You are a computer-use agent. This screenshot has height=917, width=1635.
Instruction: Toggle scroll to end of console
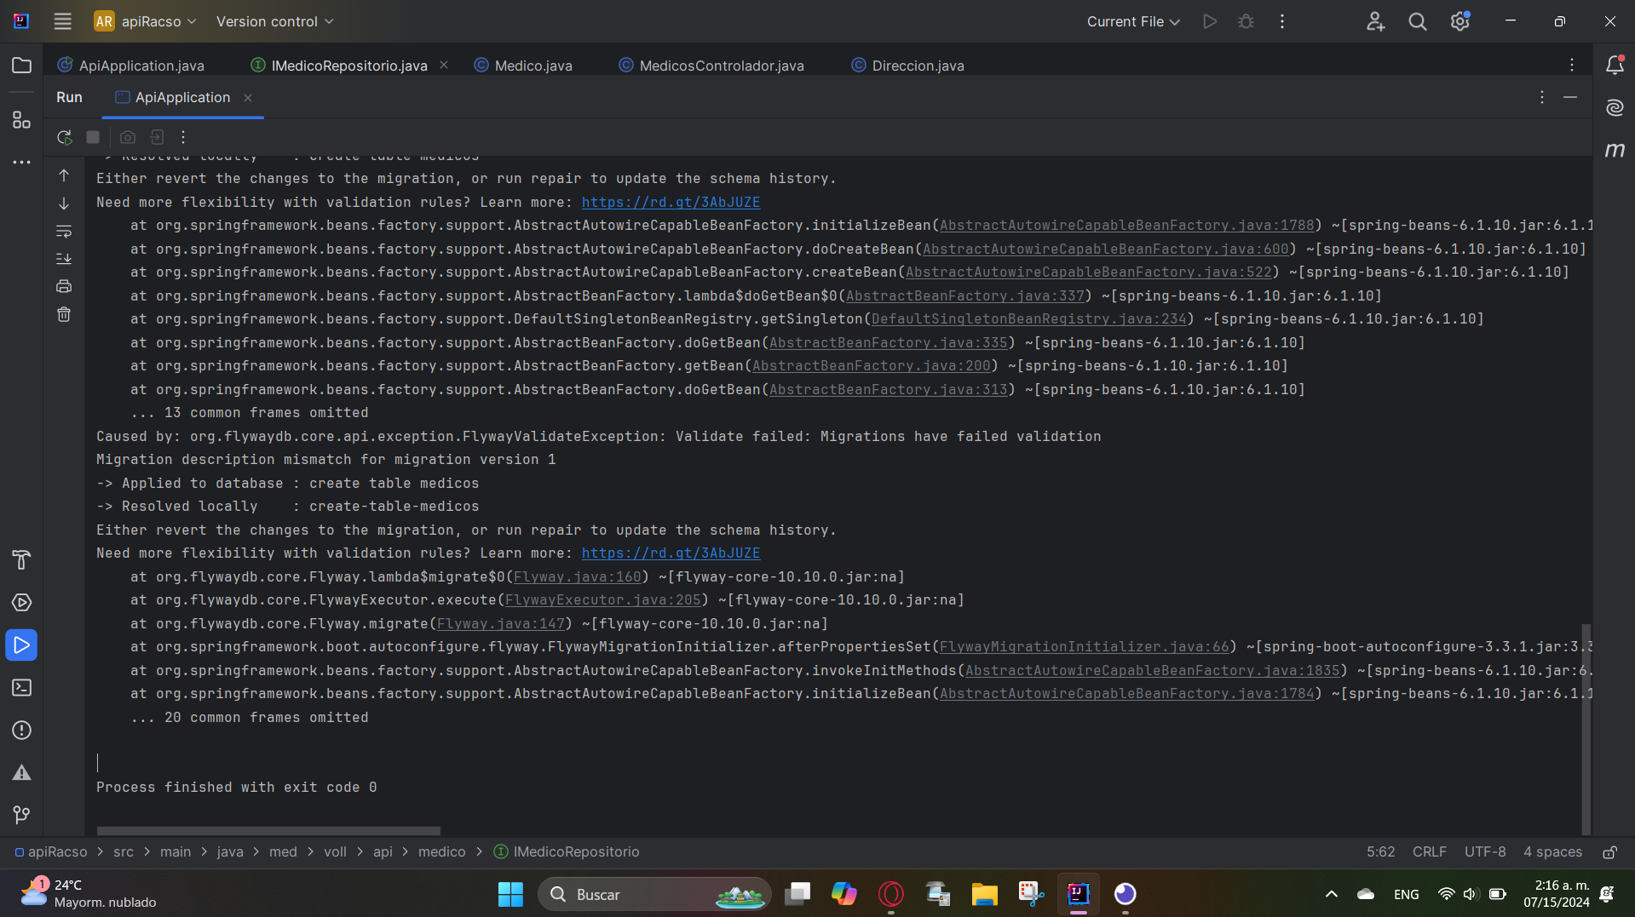click(x=64, y=259)
